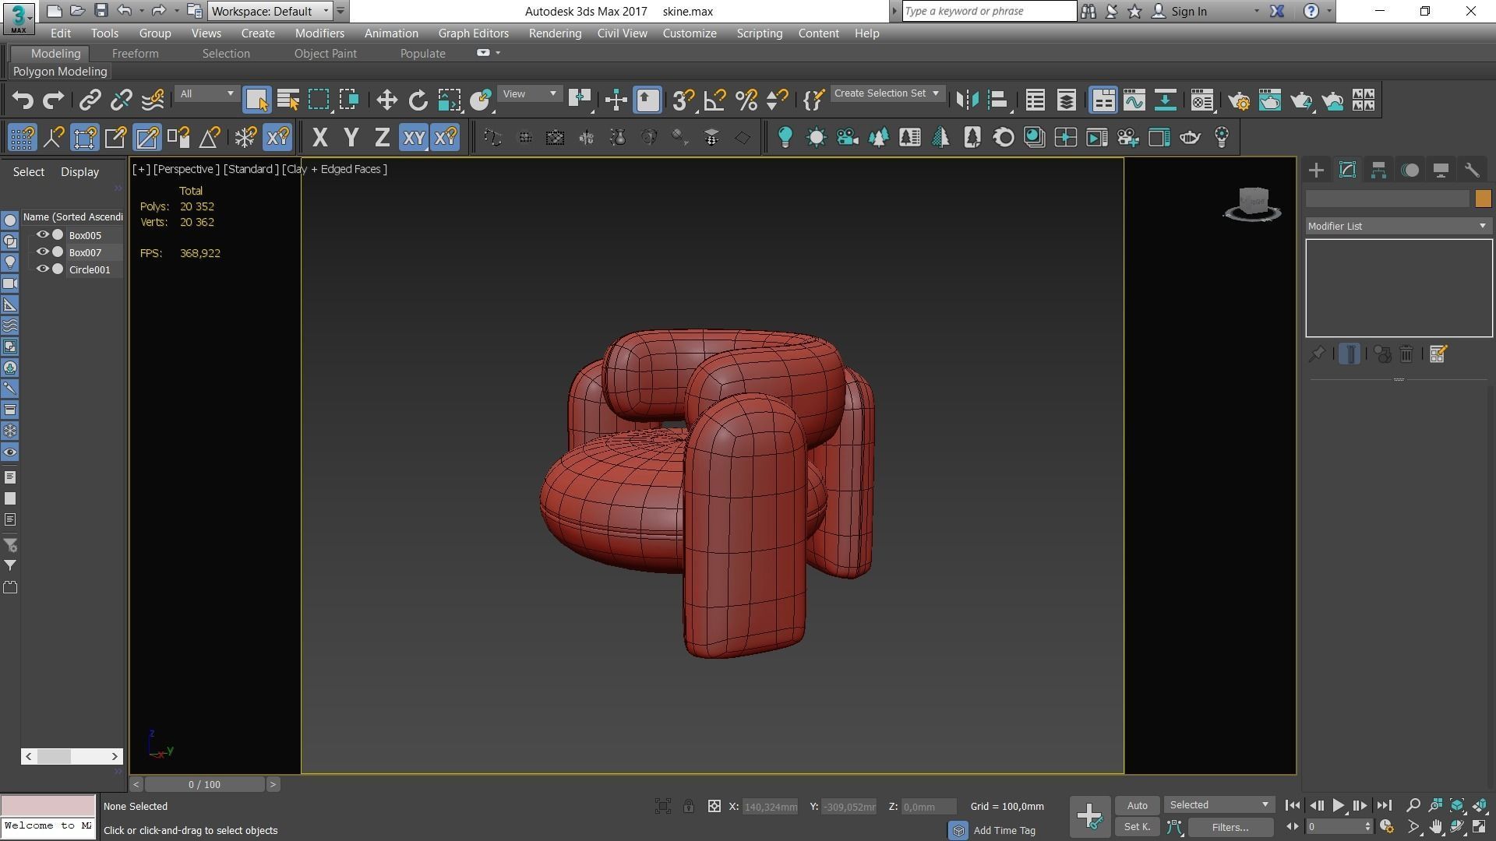Hide Circle001 with its eye icon
The height and width of the screenshot is (841, 1496).
[x=43, y=269]
